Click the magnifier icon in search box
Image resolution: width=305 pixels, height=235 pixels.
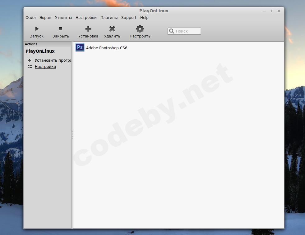172,31
